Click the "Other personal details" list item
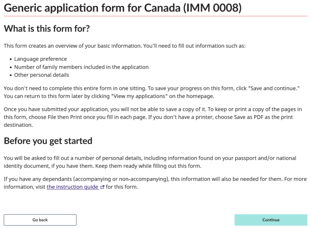 pos(41,75)
